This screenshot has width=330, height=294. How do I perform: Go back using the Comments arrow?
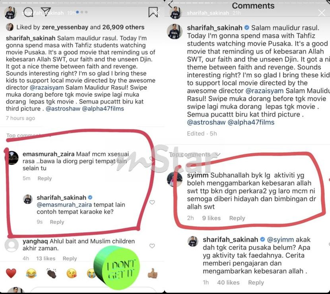click(x=171, y=4)
